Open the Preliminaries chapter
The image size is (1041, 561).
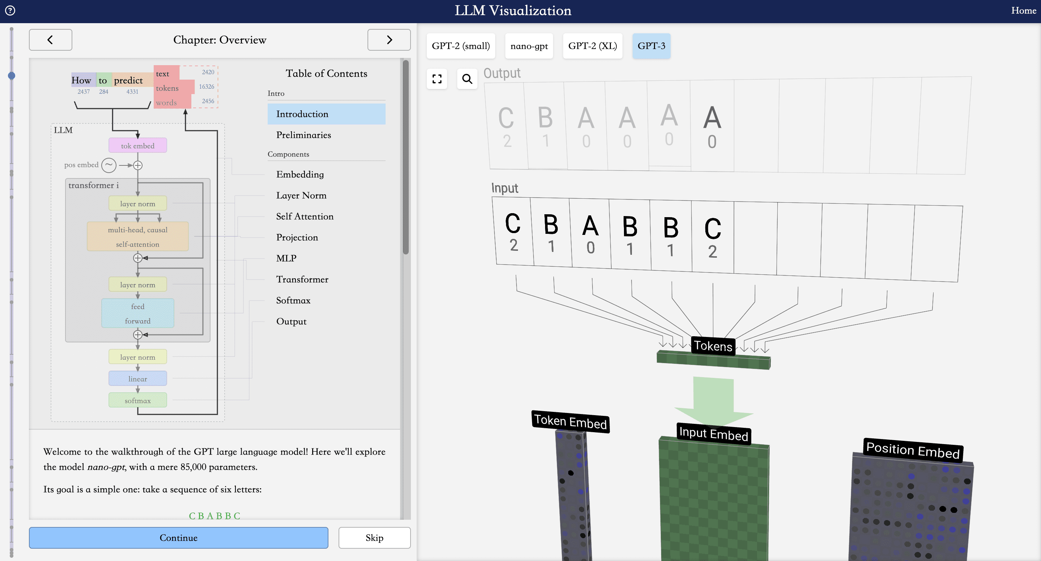click(303, 135)
